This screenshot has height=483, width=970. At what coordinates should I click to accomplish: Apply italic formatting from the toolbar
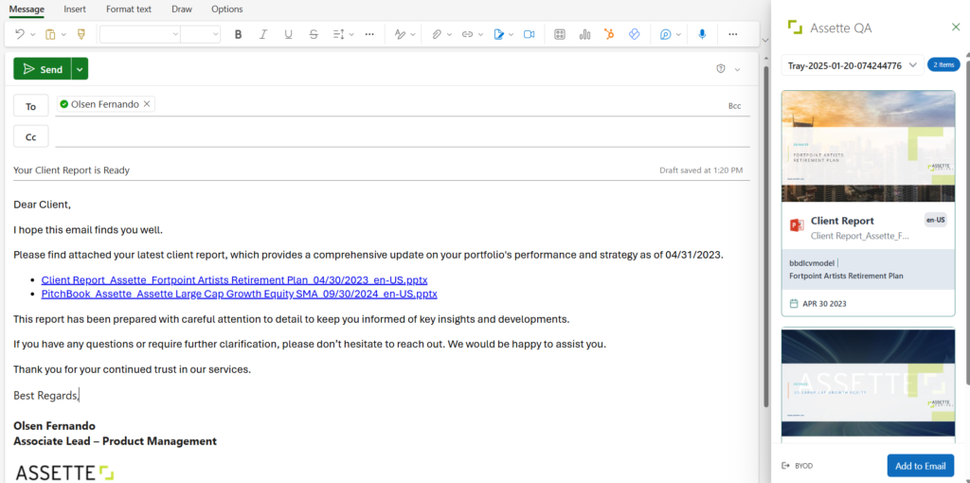coord(263,34)
